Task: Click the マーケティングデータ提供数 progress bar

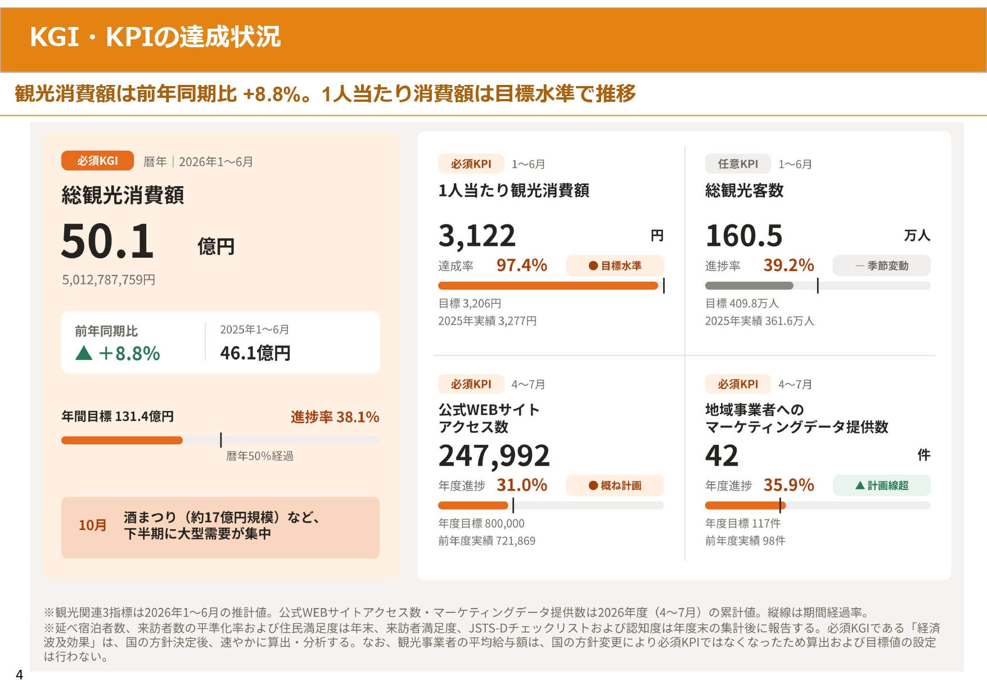Action: 818,506
